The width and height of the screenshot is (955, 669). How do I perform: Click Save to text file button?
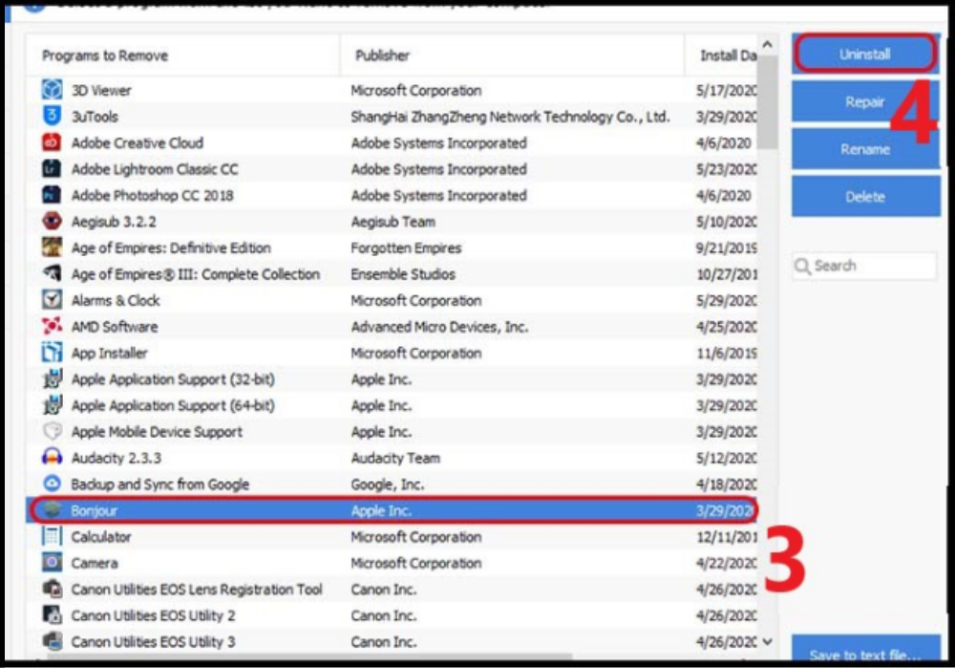(865, 650)
